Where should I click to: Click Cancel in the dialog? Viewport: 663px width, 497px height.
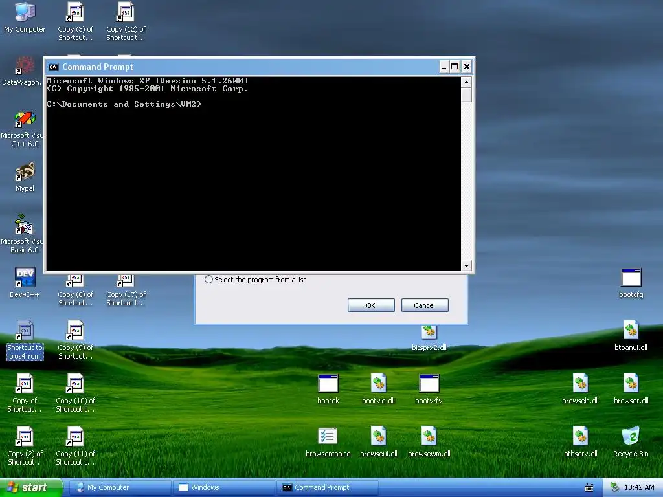click(425, 305)
